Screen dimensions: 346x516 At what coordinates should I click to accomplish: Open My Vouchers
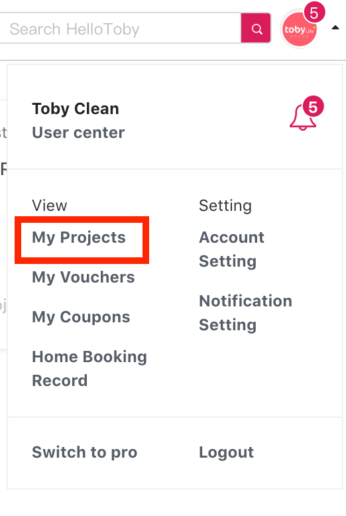point(84,277)
